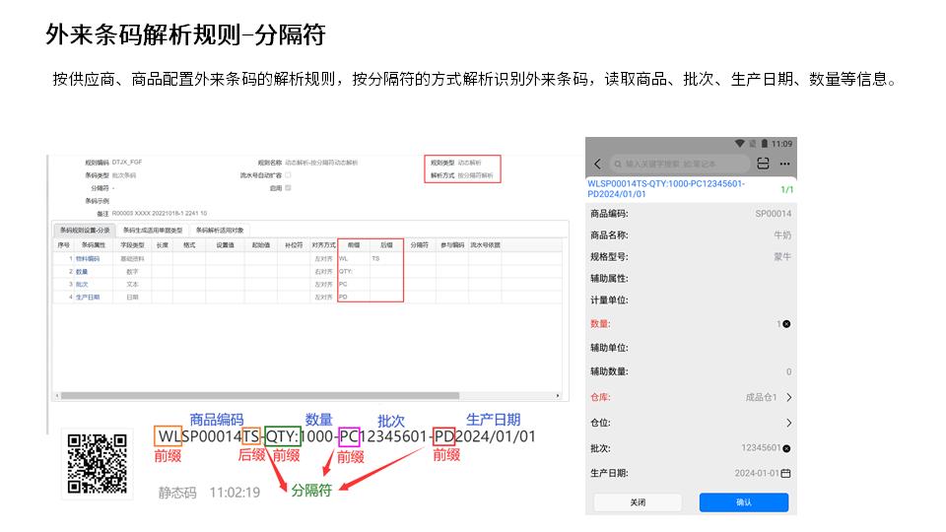Screen dimensions: 946x532
Task: Tap the scan barcode icon in header
Action: pos(763,164)
